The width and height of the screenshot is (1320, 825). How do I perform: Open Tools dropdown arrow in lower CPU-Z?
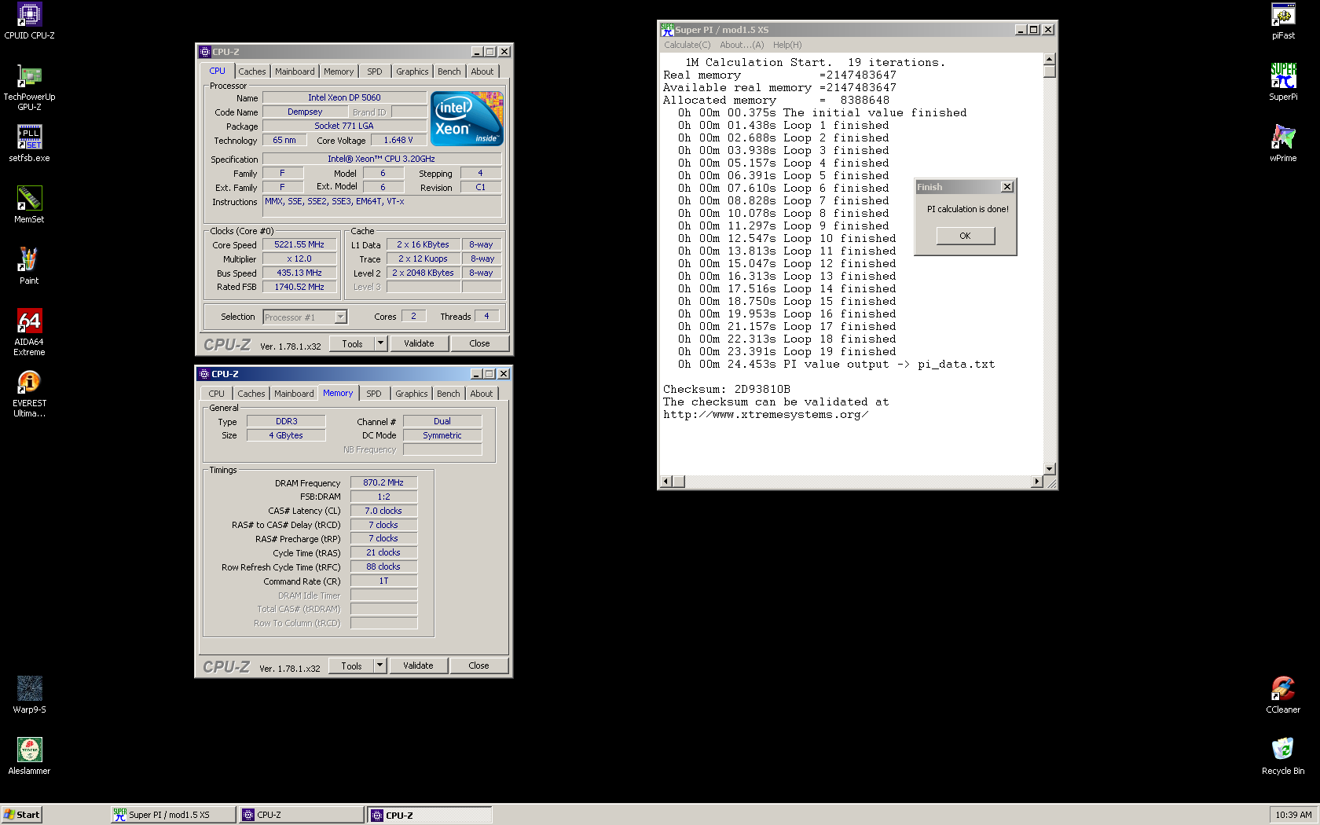(380, 665)
